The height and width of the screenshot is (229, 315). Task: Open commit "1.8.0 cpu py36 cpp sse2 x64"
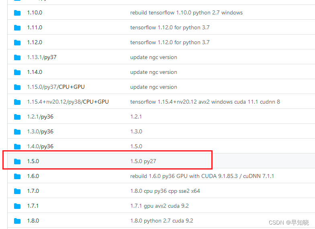point(165,191)
